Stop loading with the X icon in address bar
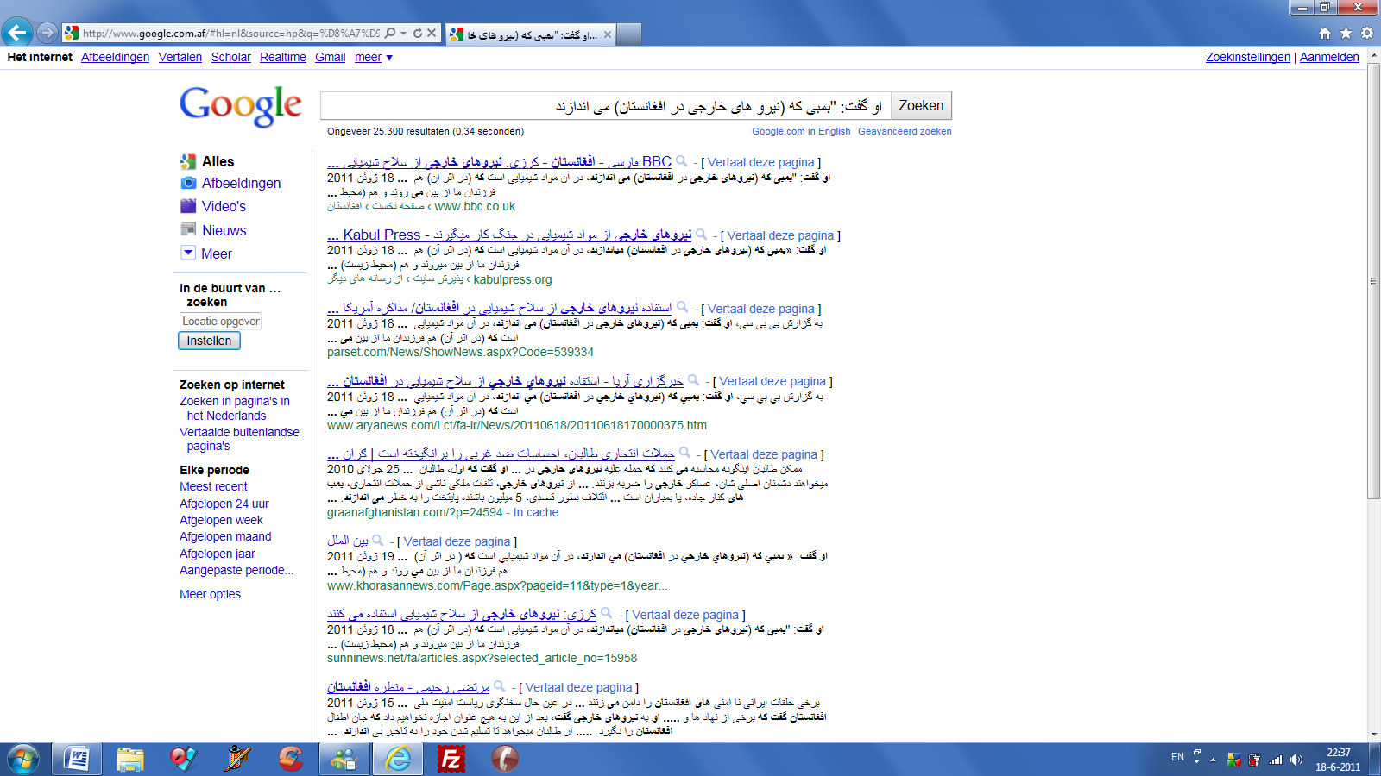The image size is (1381, 776). pos(432,33)
